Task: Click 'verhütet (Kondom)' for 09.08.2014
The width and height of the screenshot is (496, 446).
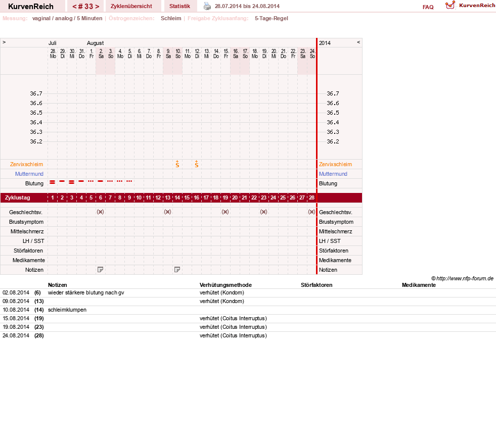Action: tap(222, 301)
